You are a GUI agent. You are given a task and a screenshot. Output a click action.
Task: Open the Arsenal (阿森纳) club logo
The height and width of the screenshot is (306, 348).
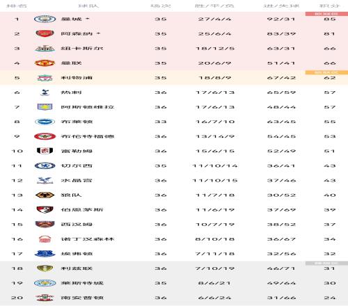pos(45,33)
